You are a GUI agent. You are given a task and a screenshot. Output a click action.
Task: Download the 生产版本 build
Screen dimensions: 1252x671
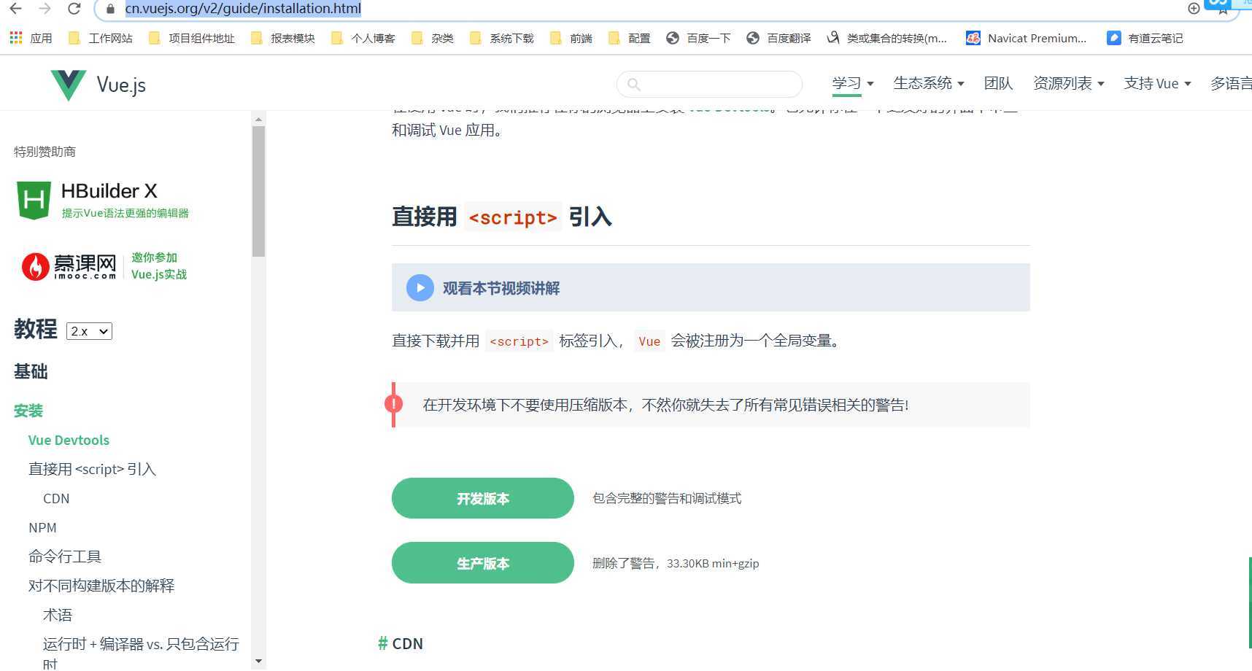[x=483, y=563]
